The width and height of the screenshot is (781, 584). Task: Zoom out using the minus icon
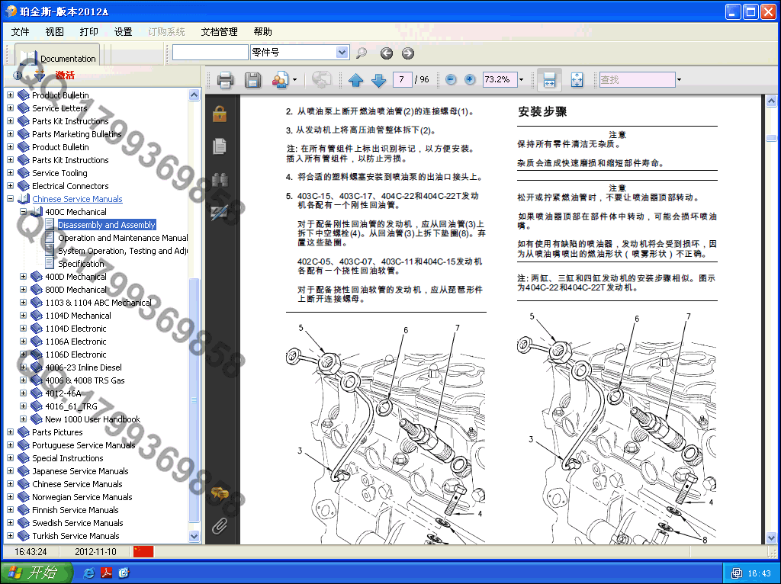click(451, 79)
